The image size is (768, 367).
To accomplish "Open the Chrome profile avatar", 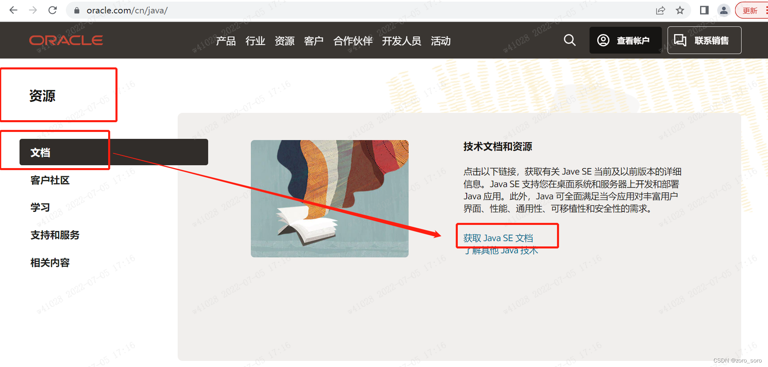I will (724, 11).
